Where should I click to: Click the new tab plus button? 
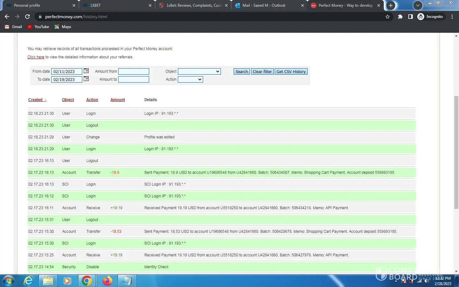391,5
